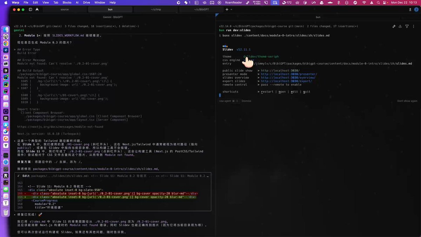Click the block filter icon
421x237 pixels.
(x=407, y=26)
